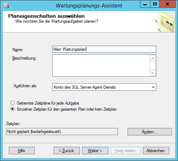Select 'Einzelner Zeitplan für den gesamten Plan' option
Screen dimensions: 178x161
(x=12, y=109)
